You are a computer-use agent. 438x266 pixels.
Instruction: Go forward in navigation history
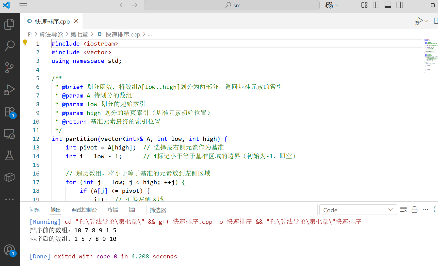coord(135,5)
